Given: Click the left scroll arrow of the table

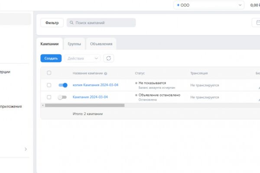Looking at the screenshot, I should 43,105.
